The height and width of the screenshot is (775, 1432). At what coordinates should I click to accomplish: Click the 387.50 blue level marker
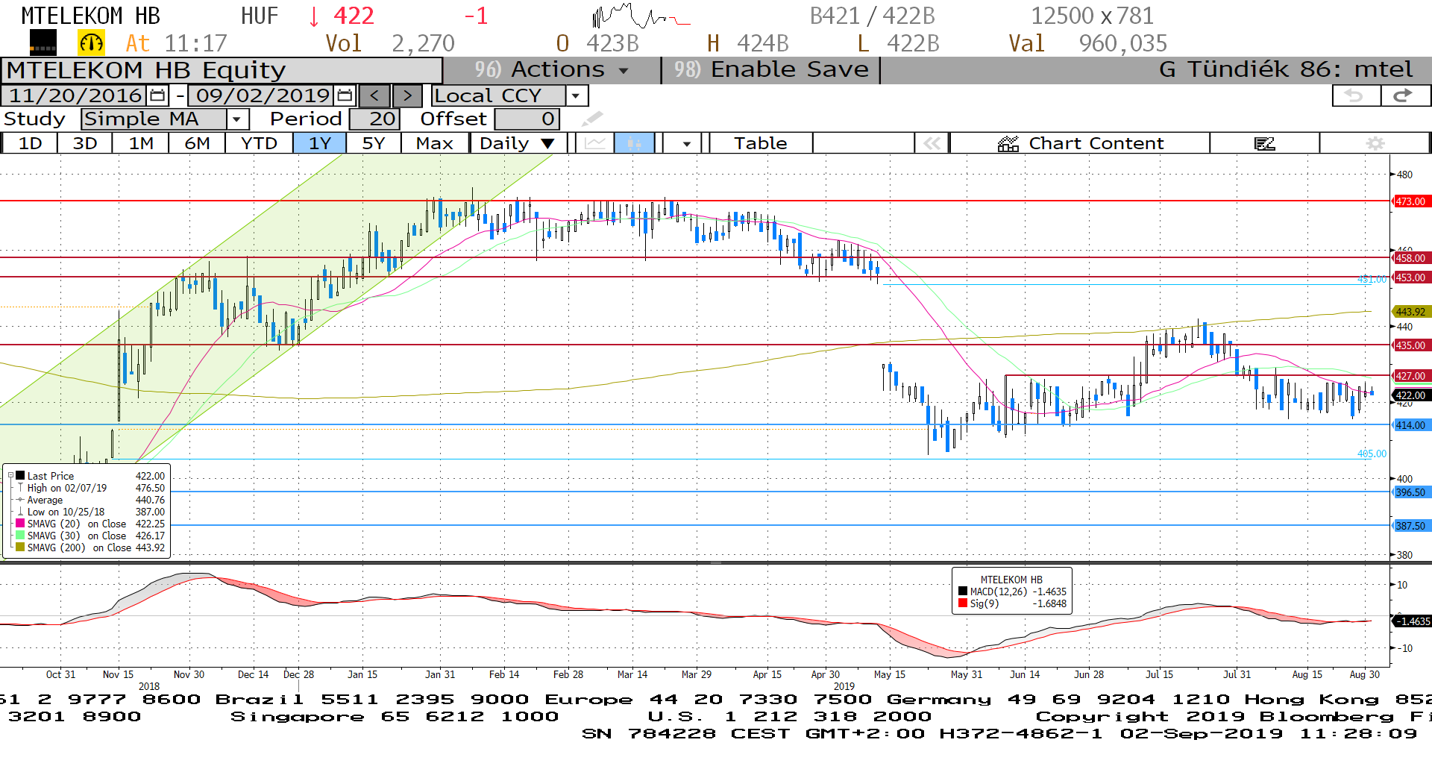(x=1410, y=526)
